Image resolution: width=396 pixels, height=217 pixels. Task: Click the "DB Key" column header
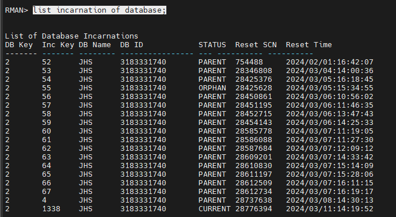(x=19, y=45)
